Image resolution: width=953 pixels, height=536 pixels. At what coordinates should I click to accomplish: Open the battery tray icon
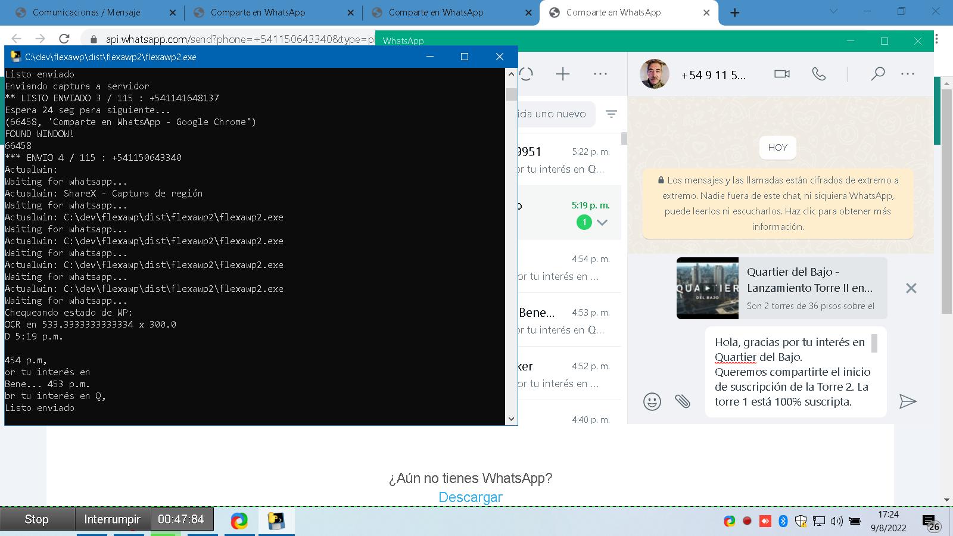(855, 521)
